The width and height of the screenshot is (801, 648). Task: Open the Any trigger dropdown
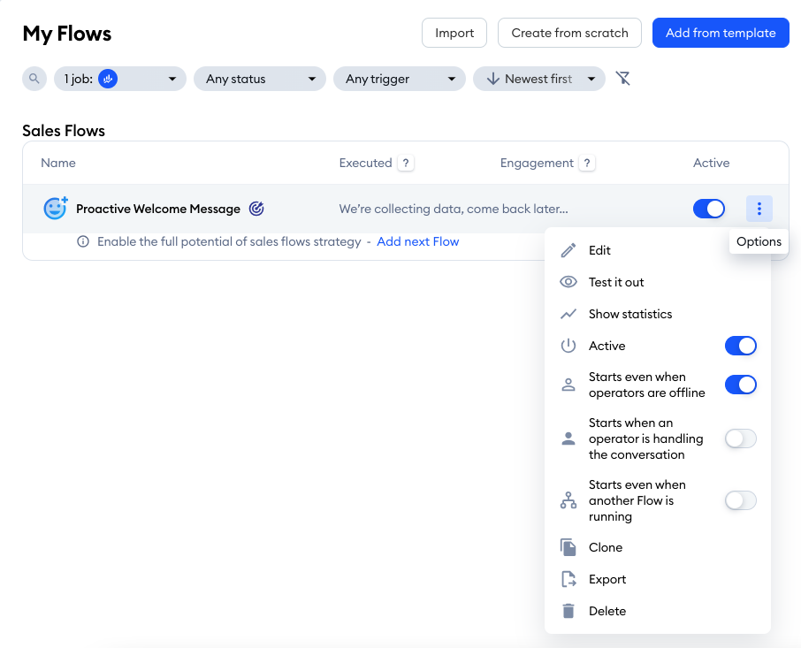(400, 79)
